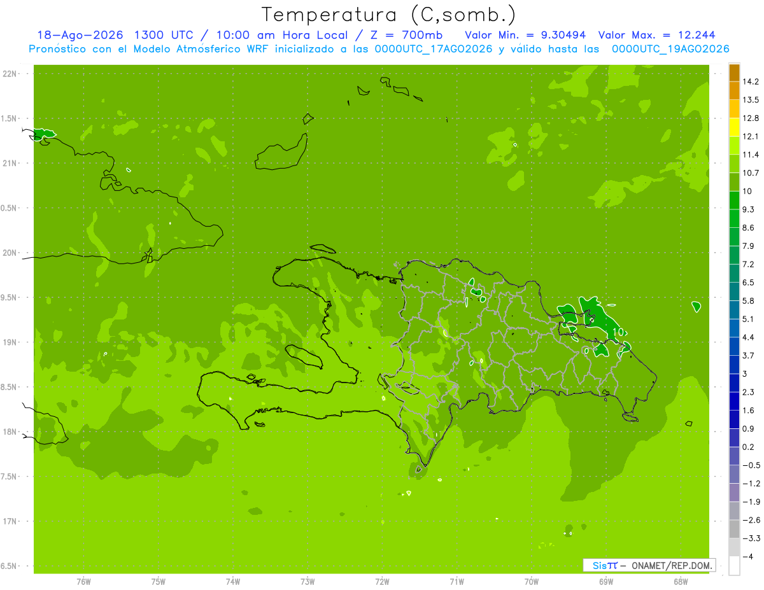Viewport: 764px width, 590px height.
Task: Click the legend value "14.2"
Action: [x=750, y=81]
